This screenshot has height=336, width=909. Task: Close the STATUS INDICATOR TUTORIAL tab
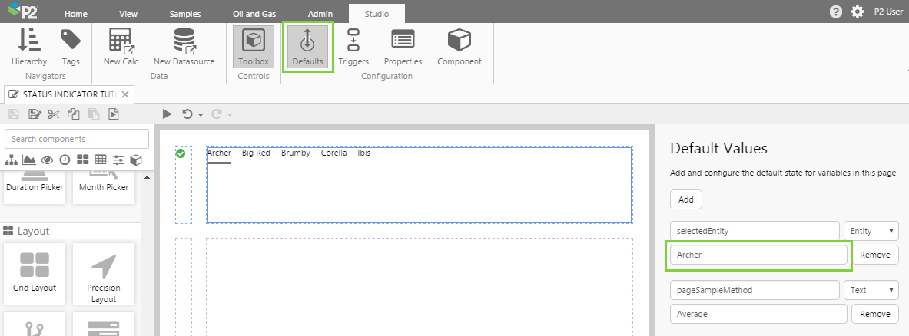pos(125,94)
